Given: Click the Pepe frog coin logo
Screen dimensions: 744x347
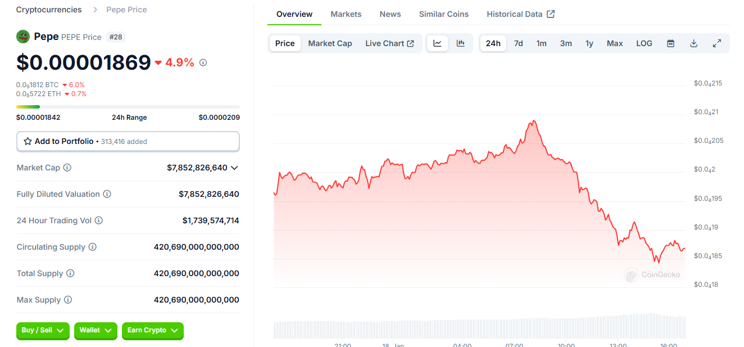Looking at the screenshot, I should tap(23, 37).
